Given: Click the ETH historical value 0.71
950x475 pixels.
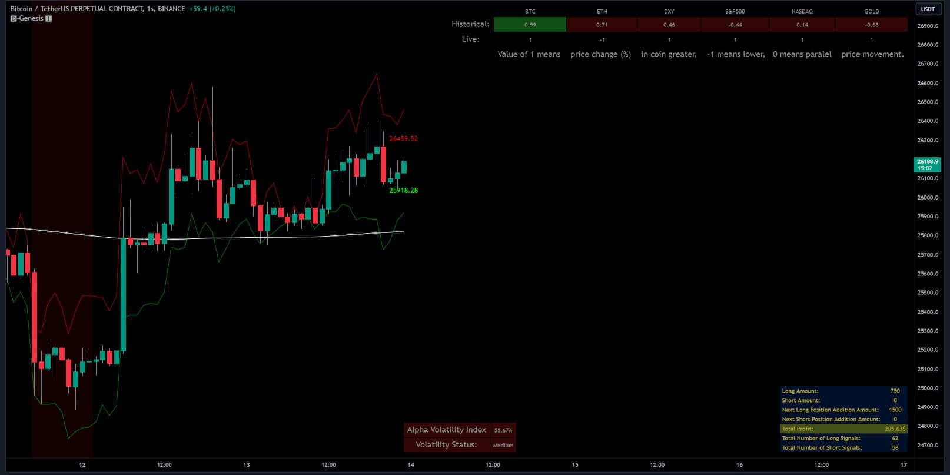Looking at the screenshot, I should (602, 25).
